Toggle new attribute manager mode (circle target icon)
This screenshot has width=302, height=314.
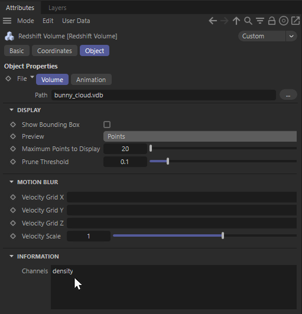tap(284, 21)
